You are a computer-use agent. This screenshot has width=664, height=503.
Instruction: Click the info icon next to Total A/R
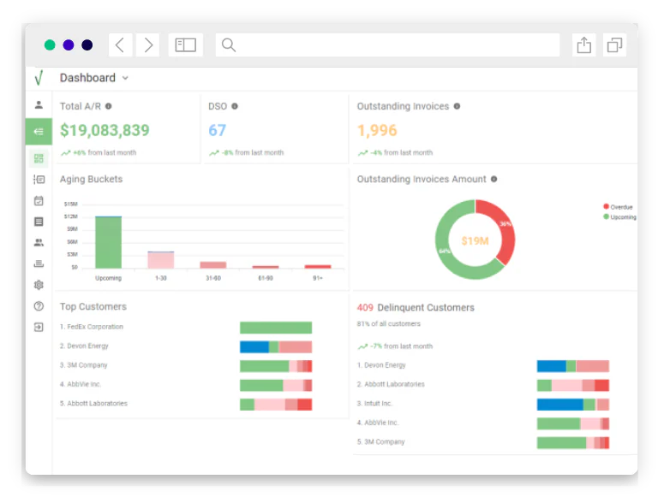point(109,106)
